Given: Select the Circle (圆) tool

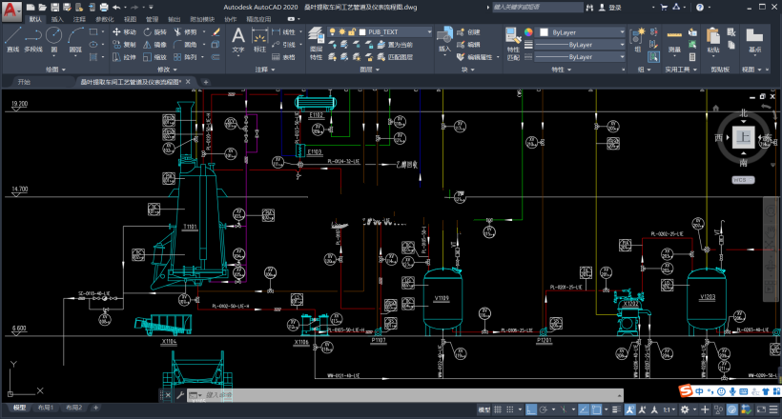Looking at the screenshot, I should (x=53, y=39).
